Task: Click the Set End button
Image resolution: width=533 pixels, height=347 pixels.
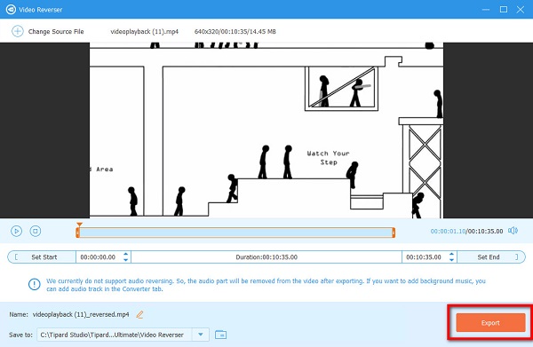Action: [x=491, y=257]
